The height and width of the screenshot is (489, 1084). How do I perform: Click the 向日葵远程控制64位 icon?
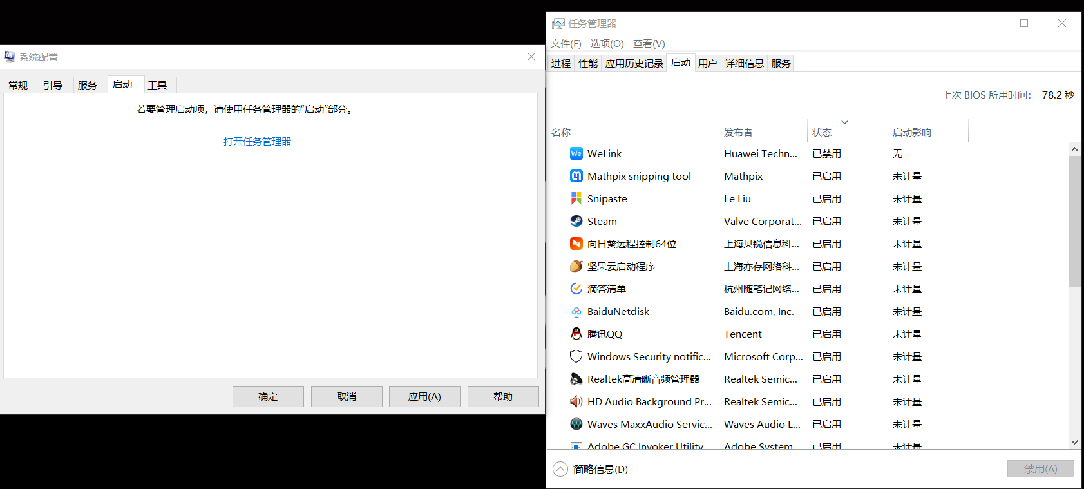[576, 244]
